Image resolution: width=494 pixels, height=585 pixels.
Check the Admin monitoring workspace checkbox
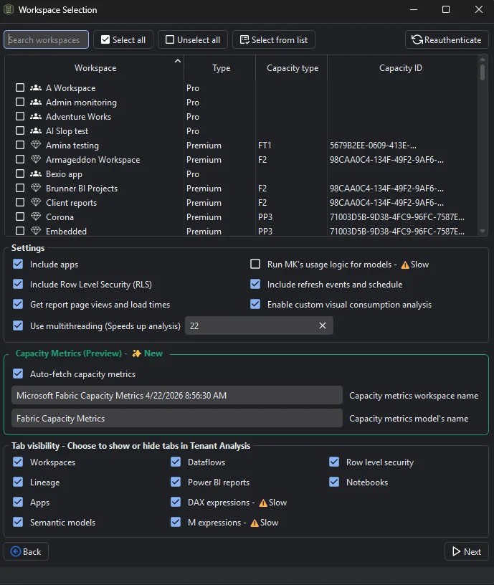tap(20, 102)
